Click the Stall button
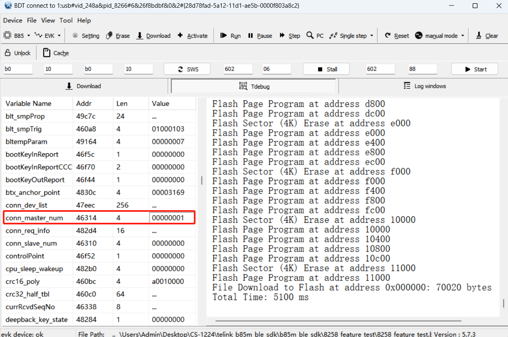Viewport: 508px width, 337px height. coord(326,69)
